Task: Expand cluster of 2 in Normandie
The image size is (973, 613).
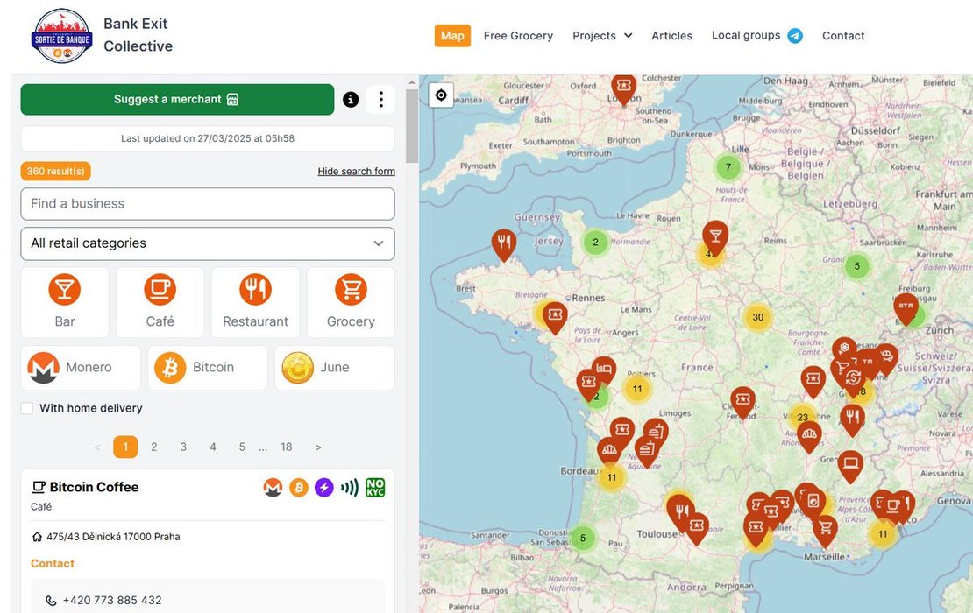Action: (x=595, y=242)
